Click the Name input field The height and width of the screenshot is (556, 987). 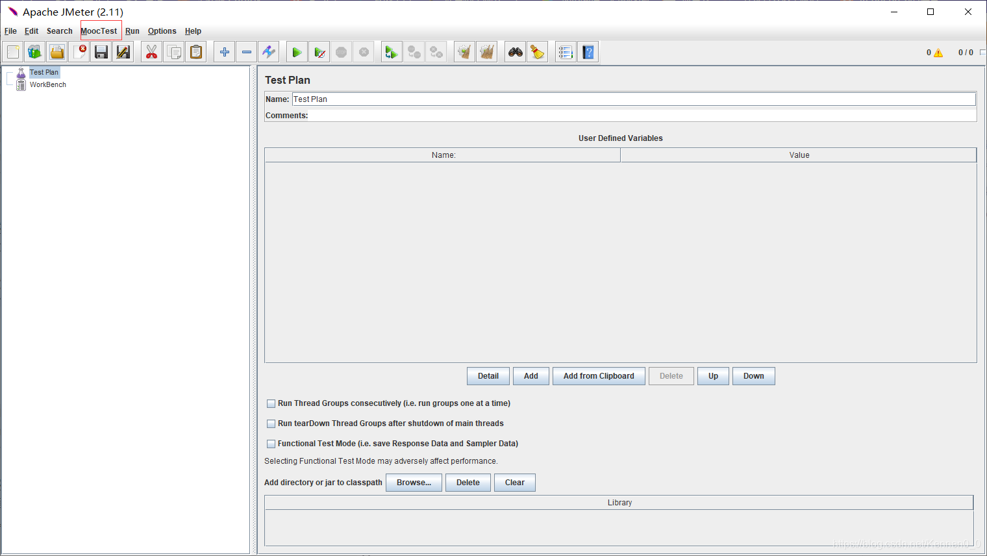[634, 99]
